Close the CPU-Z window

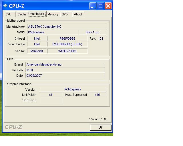pos(108,6)
